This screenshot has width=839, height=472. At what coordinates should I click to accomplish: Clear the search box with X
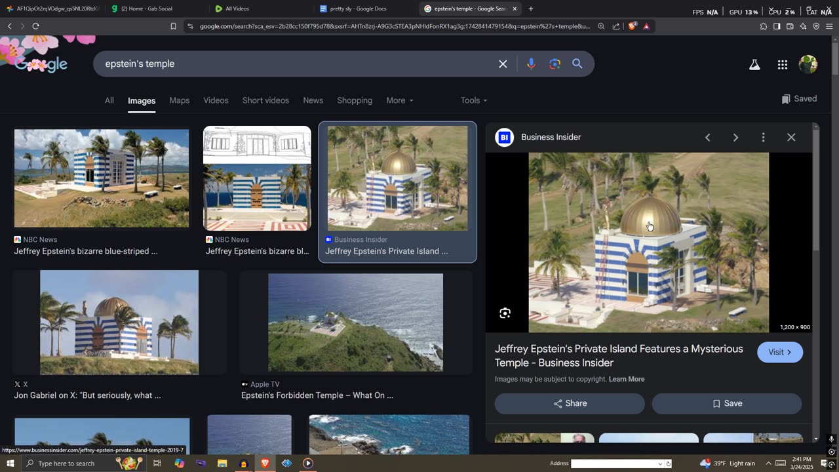point(503,64)
